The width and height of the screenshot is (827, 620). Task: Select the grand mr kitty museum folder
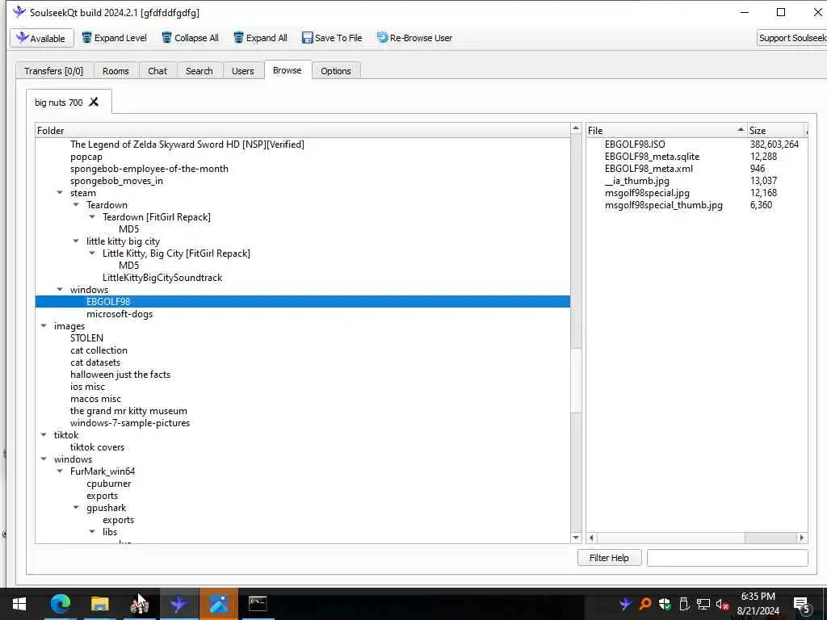click(x=128, y=411)
